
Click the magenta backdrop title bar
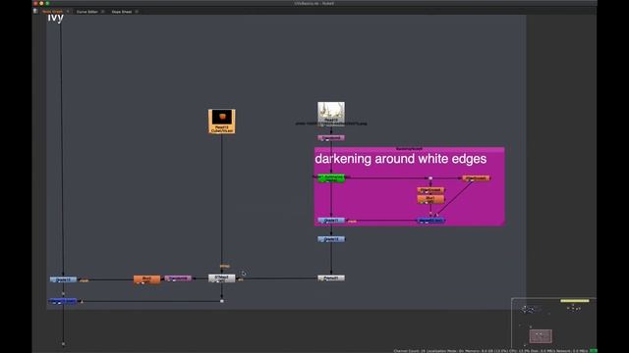pyautogui.click(x=409, y=149)
